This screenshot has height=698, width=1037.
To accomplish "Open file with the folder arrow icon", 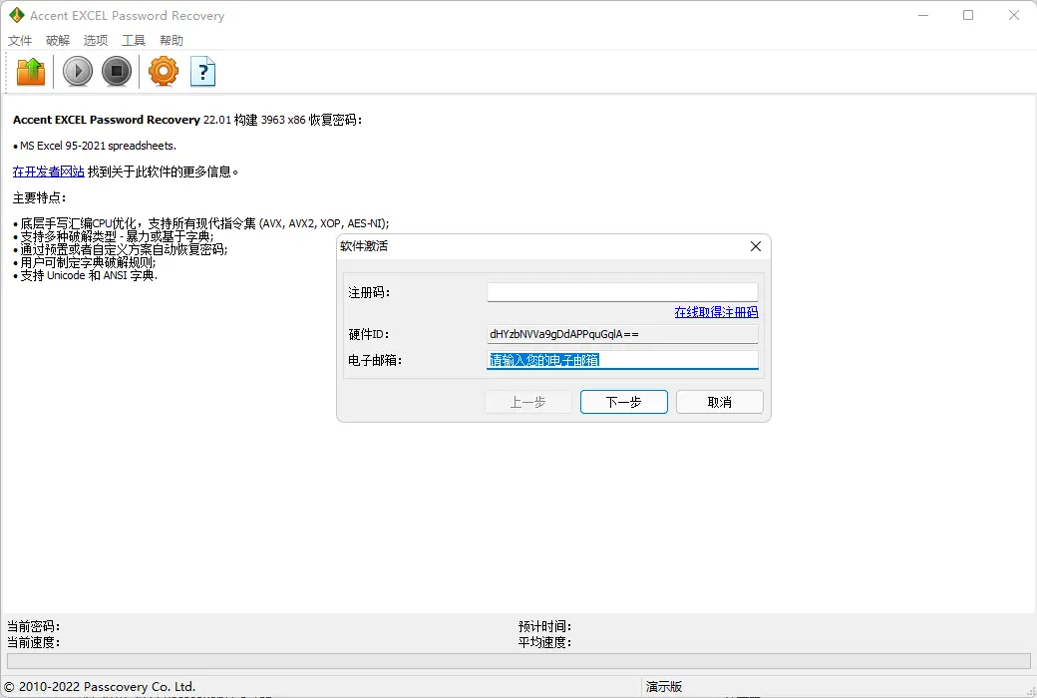I will click(31, 72).
